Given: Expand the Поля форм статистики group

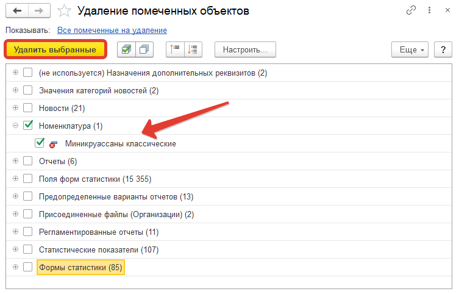Looking at the screenshot, I should [x=15, y=178].
